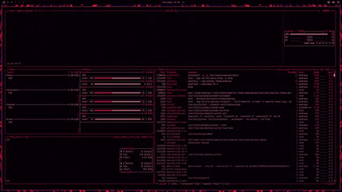This screenshot has height=192, width=342.
Task: Click the process list scroll down arrow
Action: pos(335,181)
